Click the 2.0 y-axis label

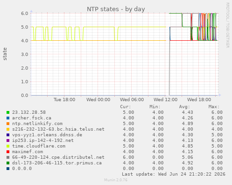click(x=25, y=68)
